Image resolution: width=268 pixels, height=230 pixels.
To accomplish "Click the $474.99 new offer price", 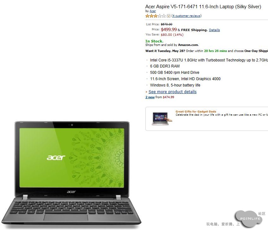I will [x=168, y=97].
